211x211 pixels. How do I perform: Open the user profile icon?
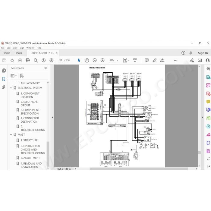[208, 60]
